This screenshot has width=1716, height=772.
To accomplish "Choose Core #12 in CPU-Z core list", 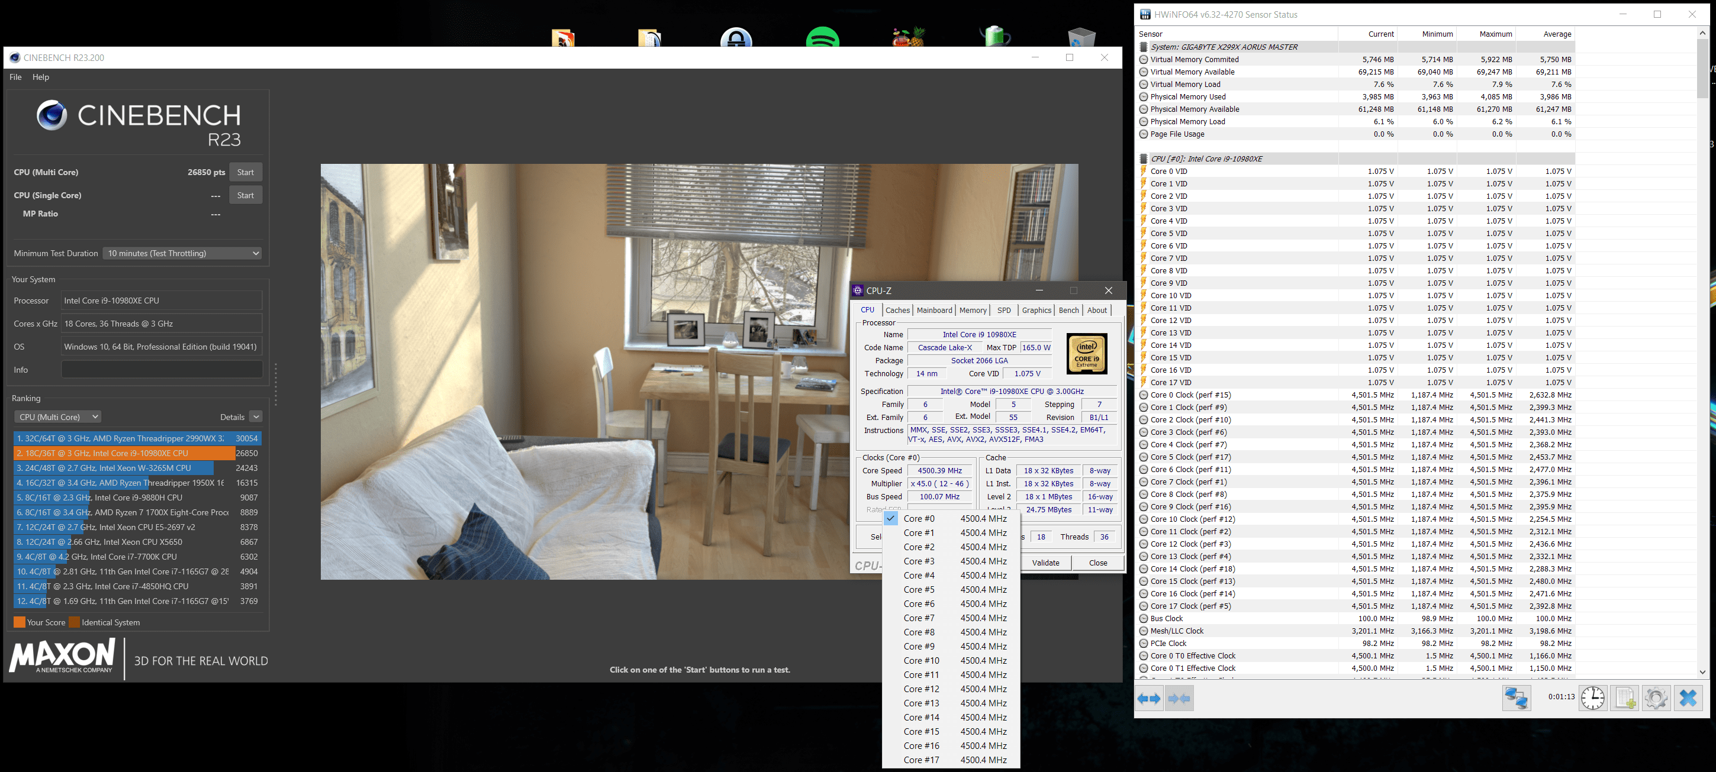I will click(x=951, y=689).
